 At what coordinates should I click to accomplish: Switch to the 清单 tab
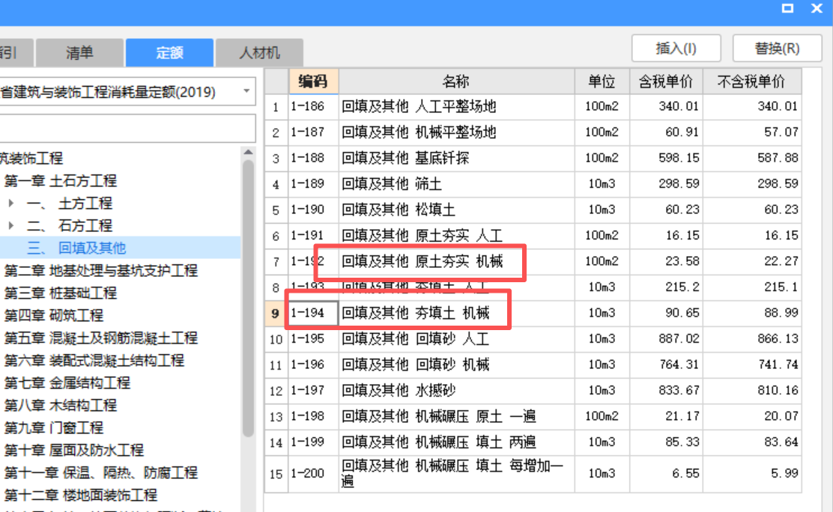[79, 52]
